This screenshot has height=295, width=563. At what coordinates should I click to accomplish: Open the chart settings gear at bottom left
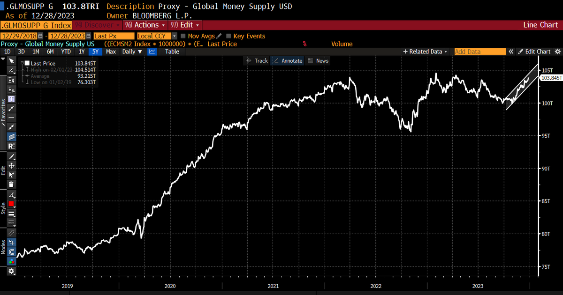tap(11, 271)
